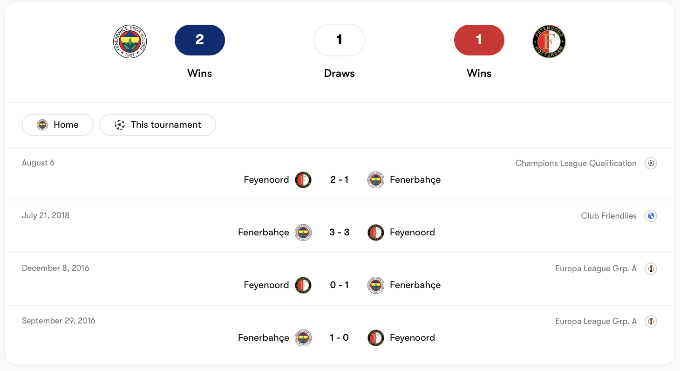
Task: Click Feyenoord crest in August 6 match
Action: tap(303, 179)
